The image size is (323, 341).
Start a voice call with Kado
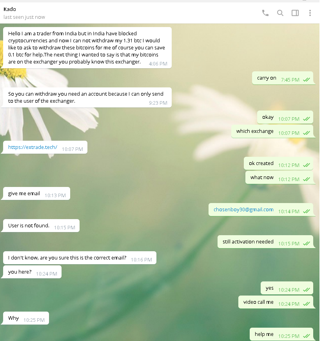tap(265, 13)
